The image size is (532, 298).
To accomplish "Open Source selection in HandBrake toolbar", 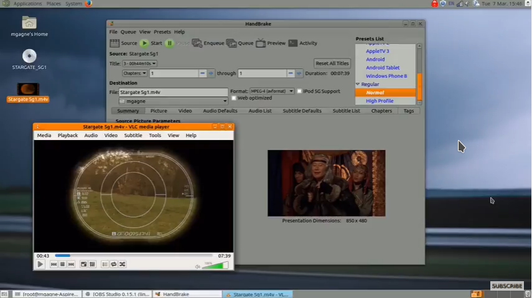I will (124, 44).
